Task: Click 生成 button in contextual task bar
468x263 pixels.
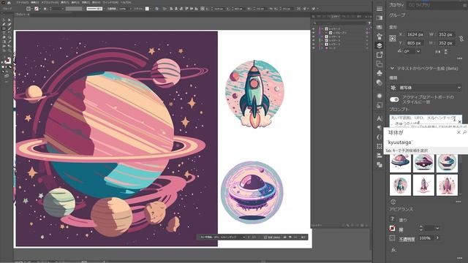Action: click(x=272, y=237)
